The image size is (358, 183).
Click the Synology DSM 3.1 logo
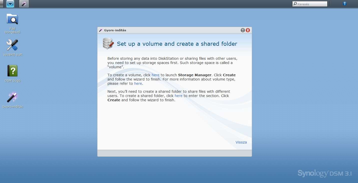pos(325,173)
